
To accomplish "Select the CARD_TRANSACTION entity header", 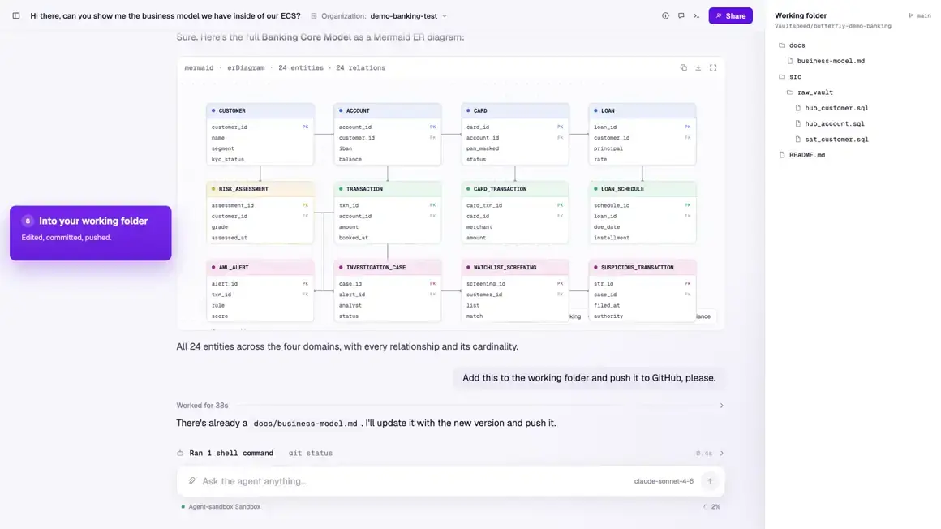I will point(515,189).
